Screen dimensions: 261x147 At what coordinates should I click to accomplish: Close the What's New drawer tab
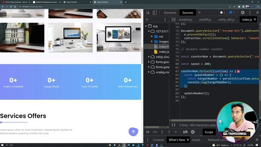[188, 140]
